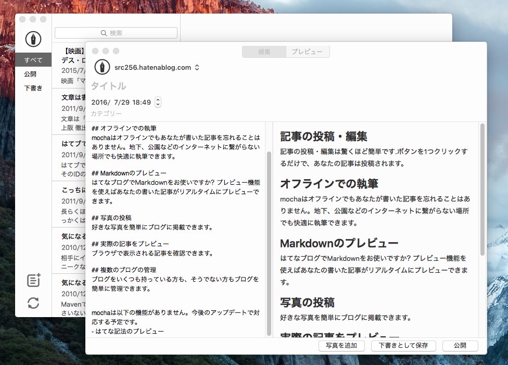This screenshot has height=365, width=508.
Task: Select すべて in the sidebar
Action: (x=33, y=60)
